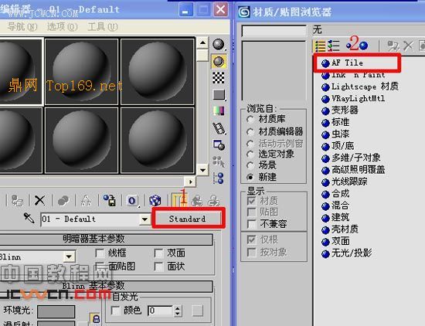Click the self-illumination value spinner arrows
The width and height of the screenshot is (425, 326).
pos(178,311)
